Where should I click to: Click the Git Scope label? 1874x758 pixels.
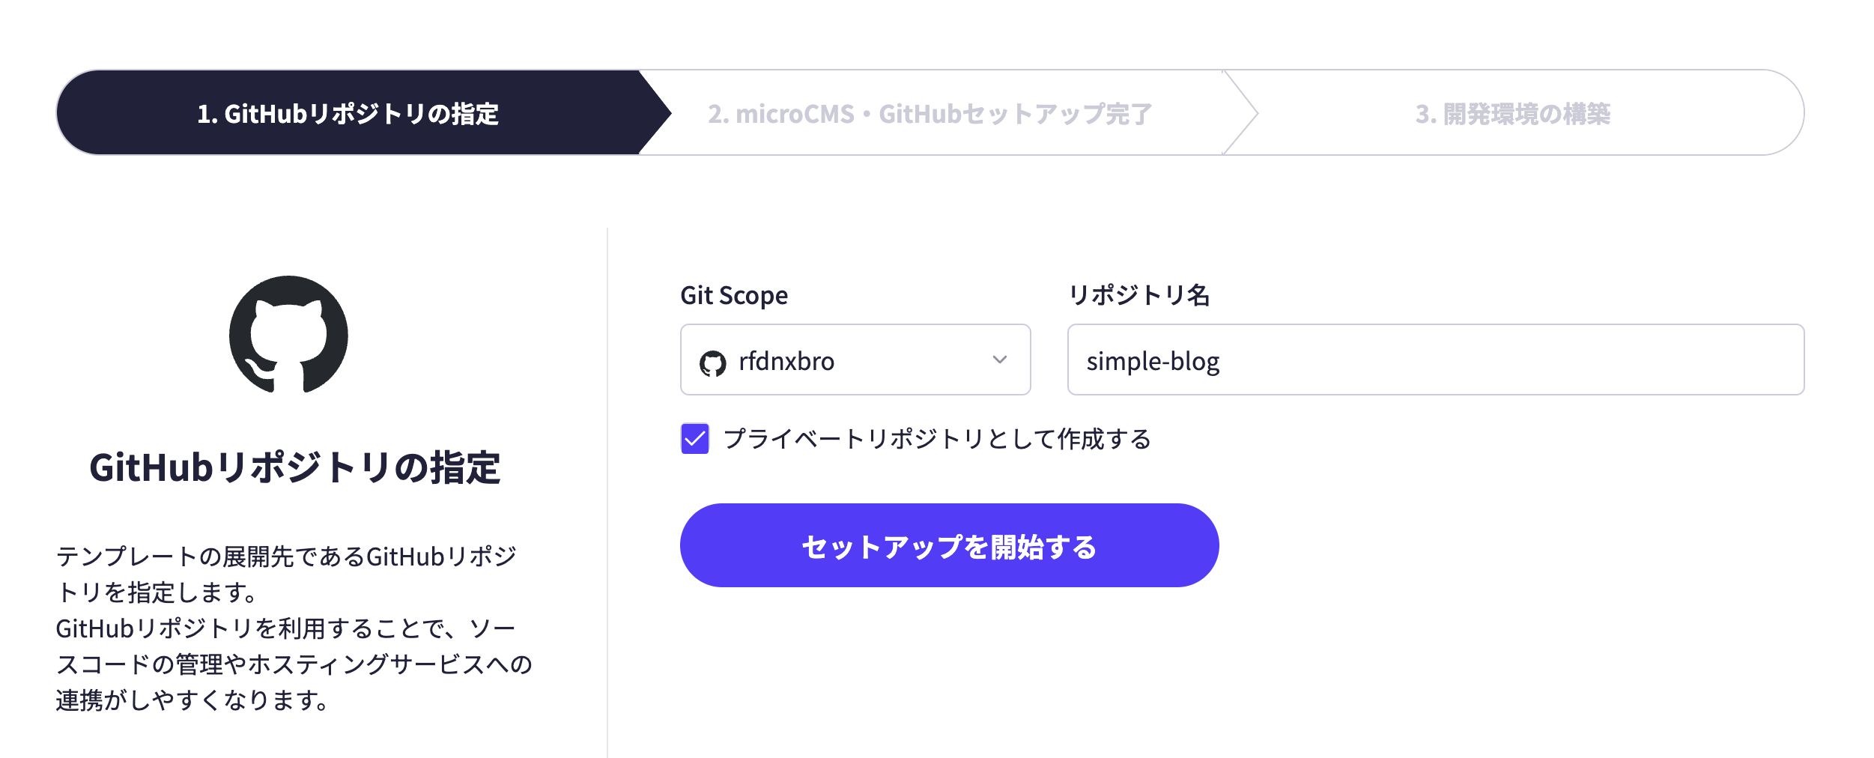coord(734,295)
